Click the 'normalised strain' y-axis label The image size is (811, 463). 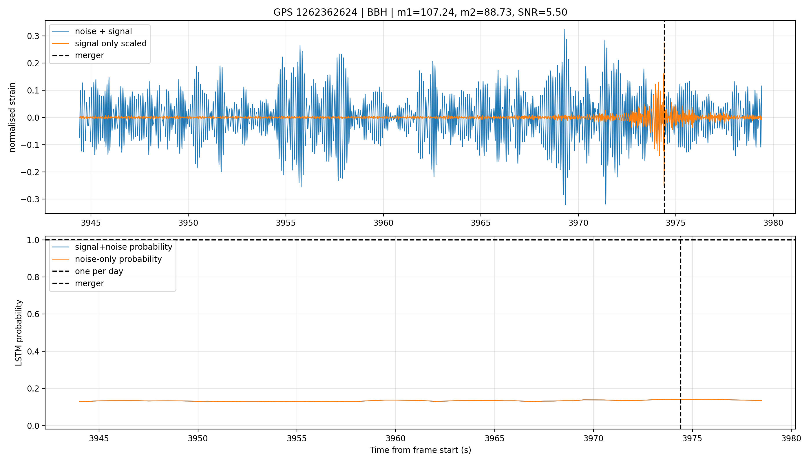point(12,117)
